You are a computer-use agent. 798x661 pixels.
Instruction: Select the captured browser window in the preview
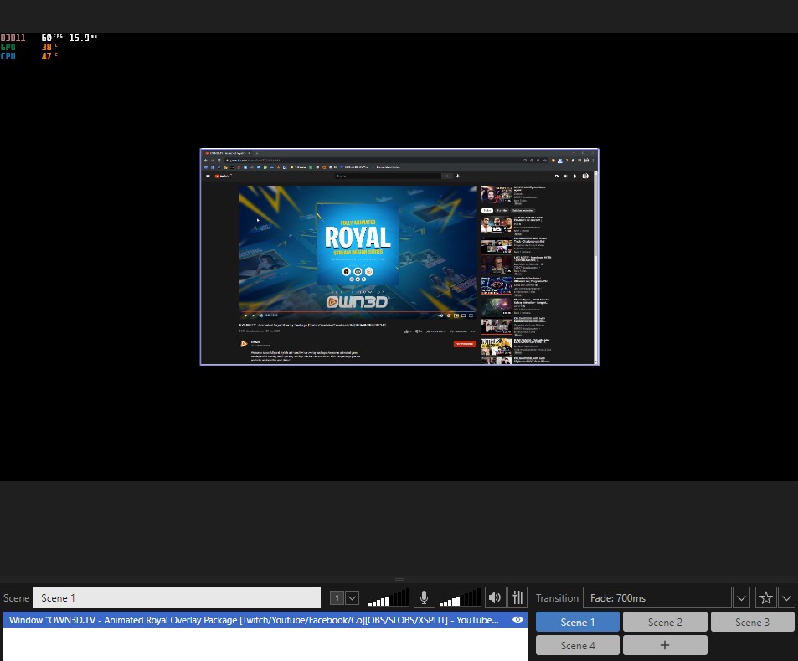(399, 257)
